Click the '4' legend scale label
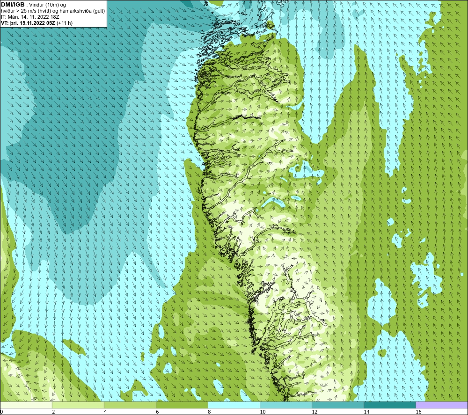468x415 pixels. click(105, 412)
